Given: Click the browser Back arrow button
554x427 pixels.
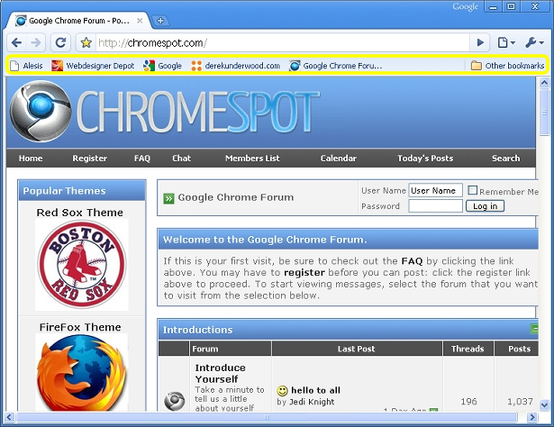Looking at the screenshot, I should tap(17, 42).
